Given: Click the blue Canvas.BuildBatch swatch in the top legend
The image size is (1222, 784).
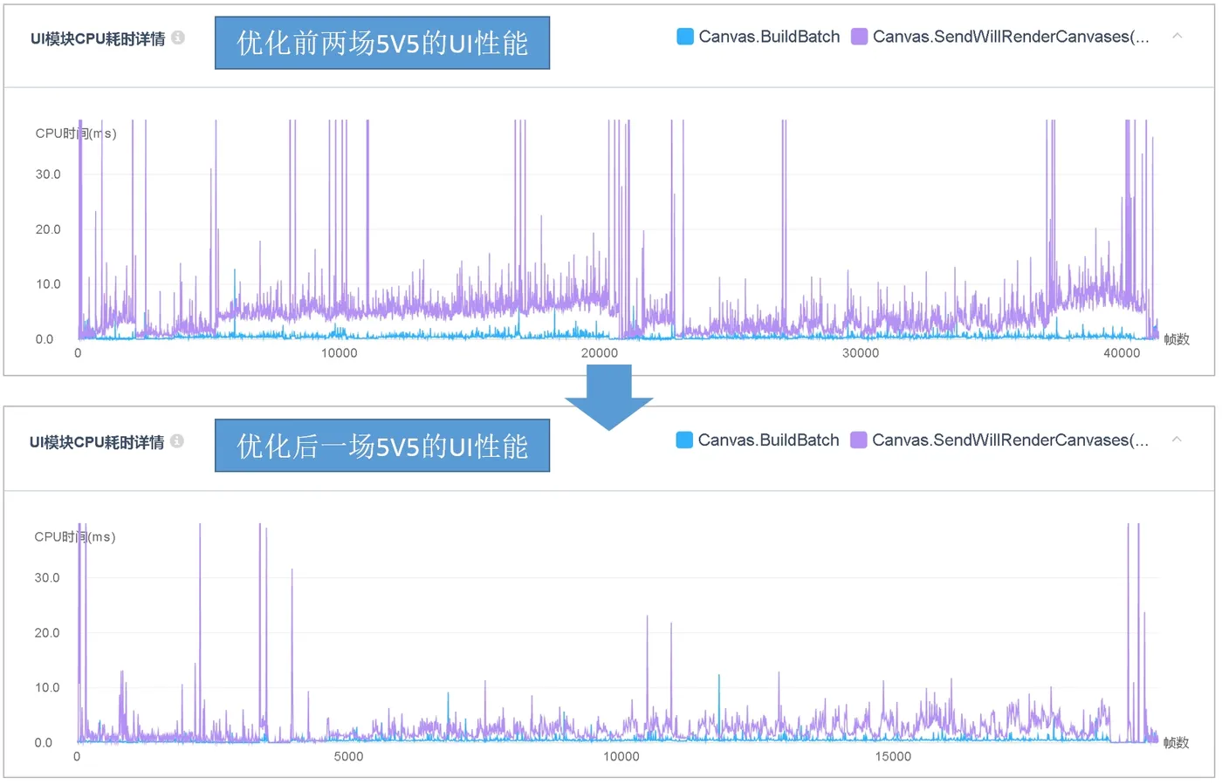Looking at the screenshot, I should click(x=685, y=37).
